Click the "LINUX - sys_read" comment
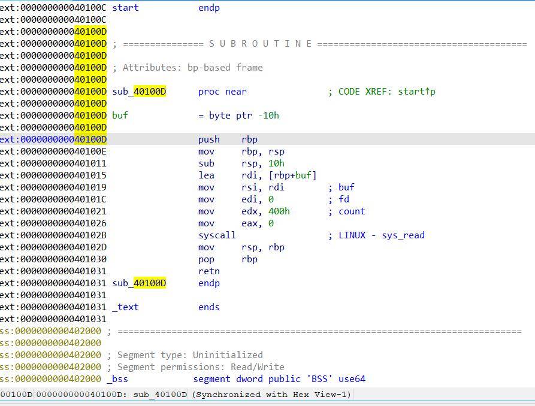Image resolution: width=535 pixels, height=406 pixels. (x=381, y=235)
